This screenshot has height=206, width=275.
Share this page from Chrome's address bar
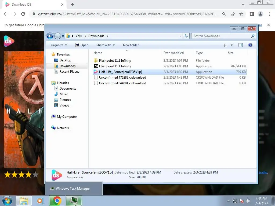click(233, 14)
